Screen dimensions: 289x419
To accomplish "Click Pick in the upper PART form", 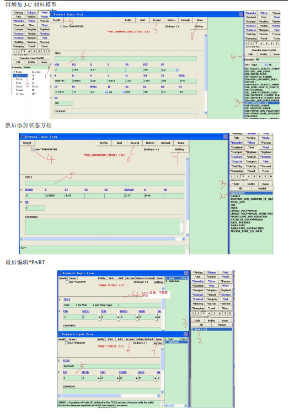I will pyautogui.click(x=111, y=278).
